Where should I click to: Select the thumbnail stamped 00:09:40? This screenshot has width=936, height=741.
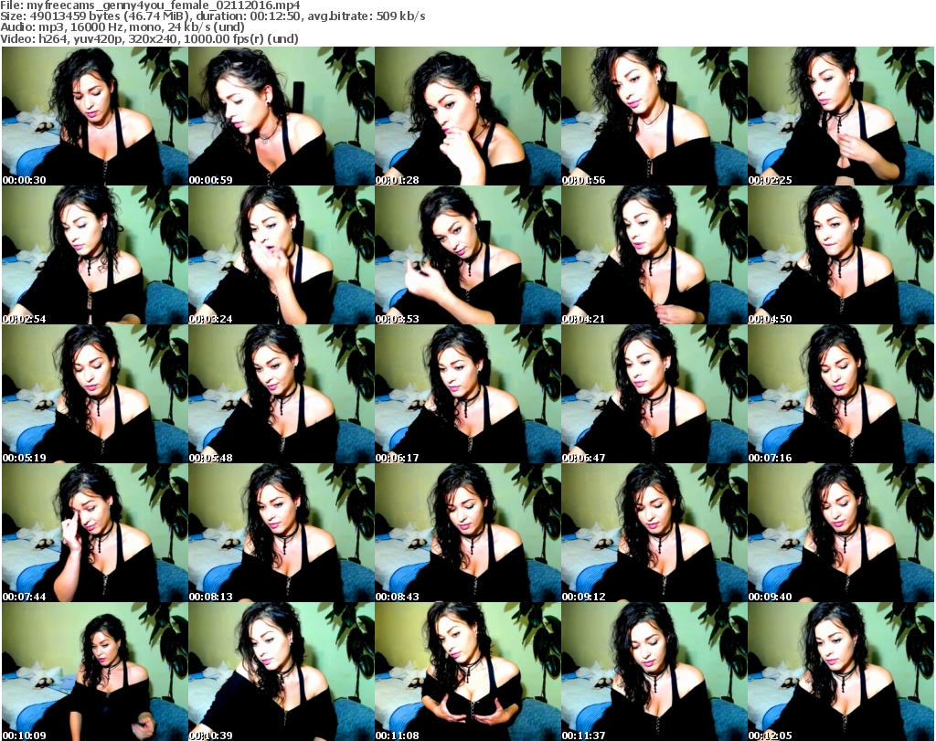coord(841,533)
